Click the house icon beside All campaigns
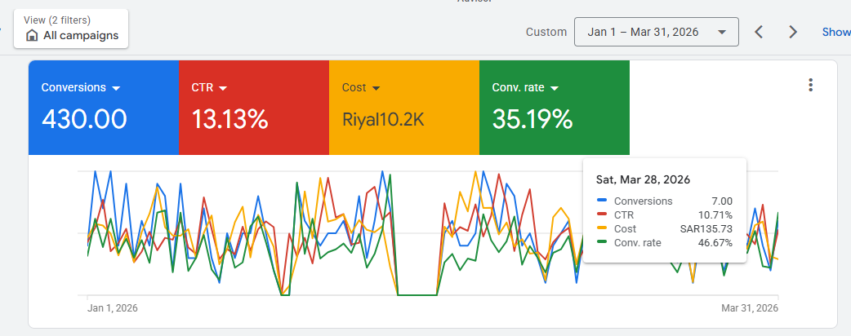 [33, 36]
